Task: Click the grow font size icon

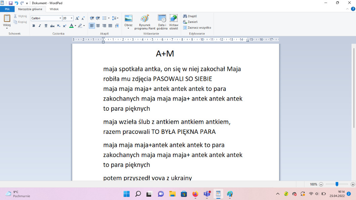Action: coord(77,18)
